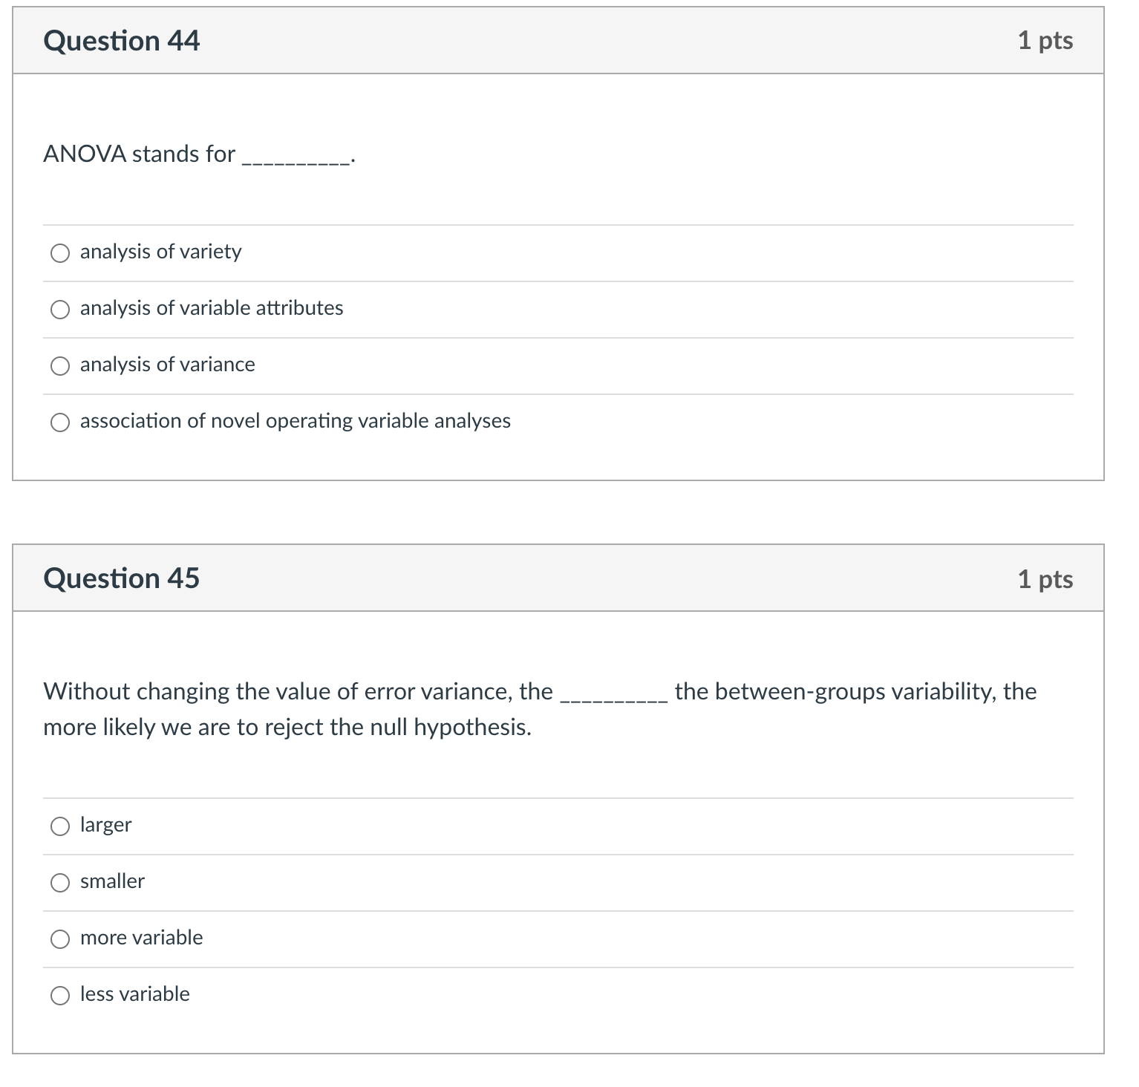This screenshot has height=1087, width=1139.
Task: Click the "1 pts" label of Question 45
Action: (1046, 578)
